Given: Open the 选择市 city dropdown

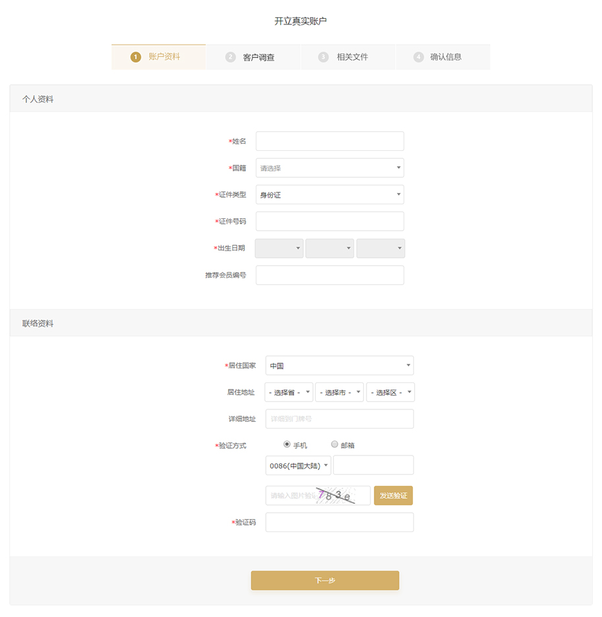Looking at the screenshot, I should 340,392.
